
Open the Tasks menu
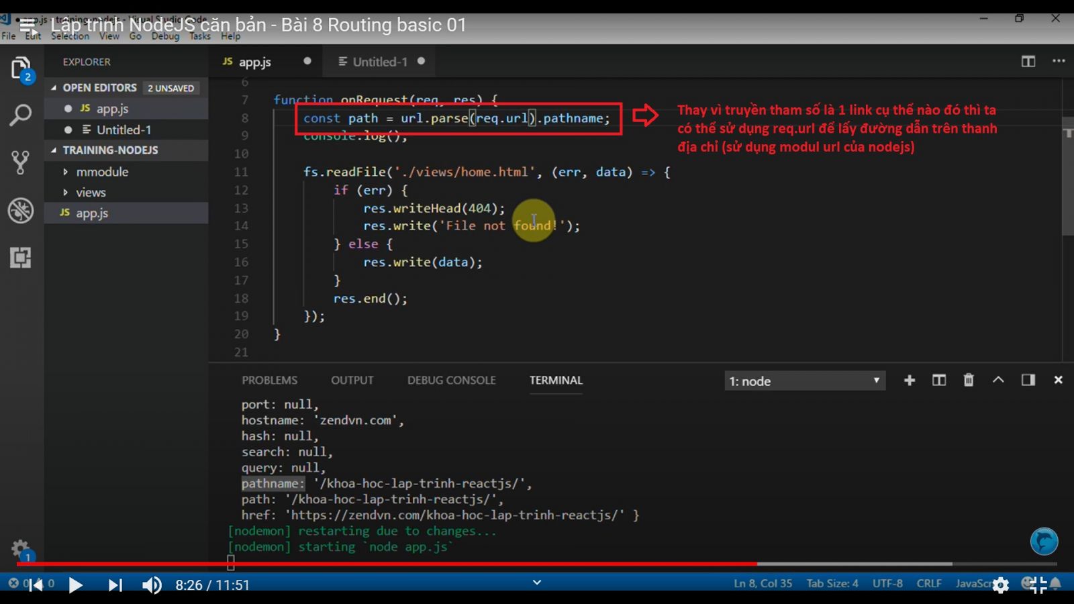[x=199, y=36]
